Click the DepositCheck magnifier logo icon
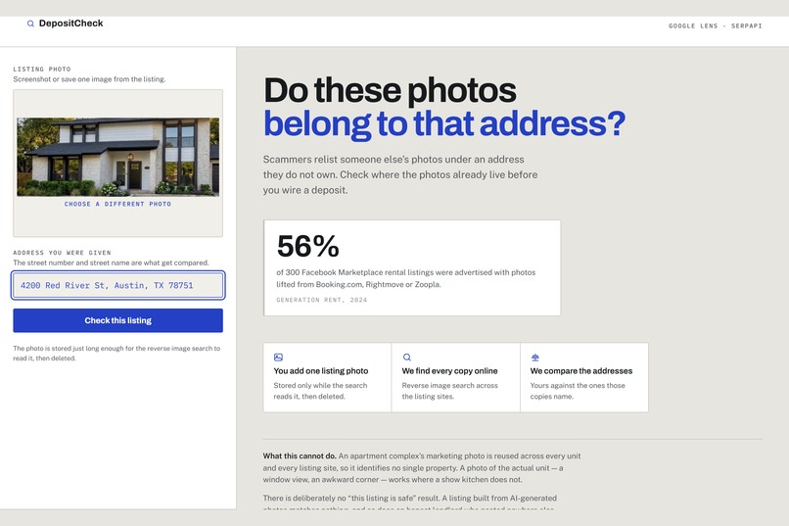 click(x=30, y=24)
